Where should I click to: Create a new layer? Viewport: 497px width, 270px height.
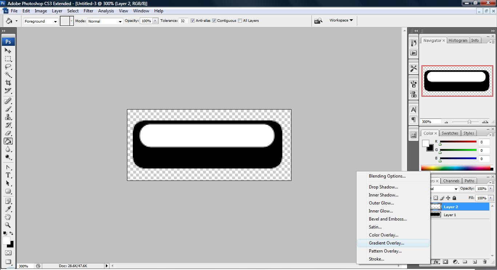pos(475,262)
